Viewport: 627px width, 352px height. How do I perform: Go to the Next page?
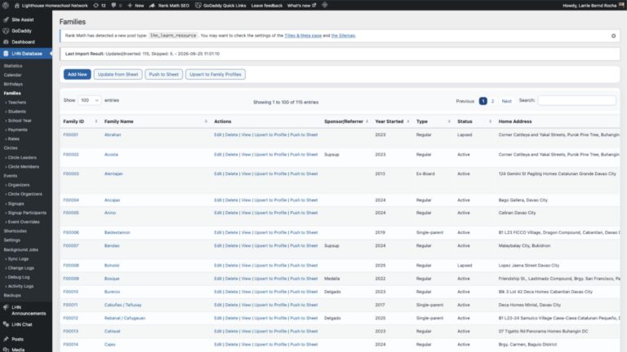point(507,101)
